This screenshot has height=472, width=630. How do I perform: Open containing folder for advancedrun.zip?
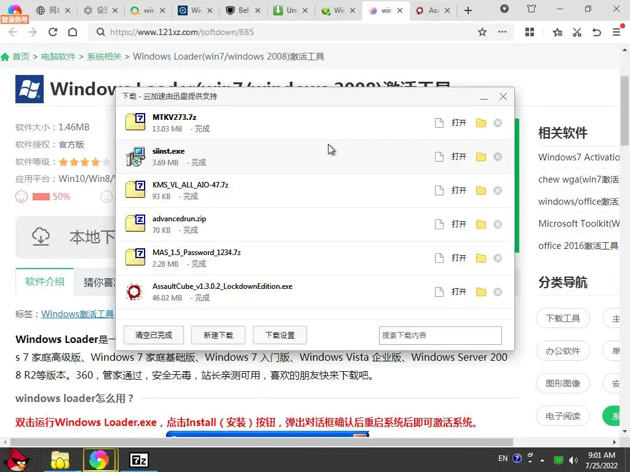coord(481,224)
